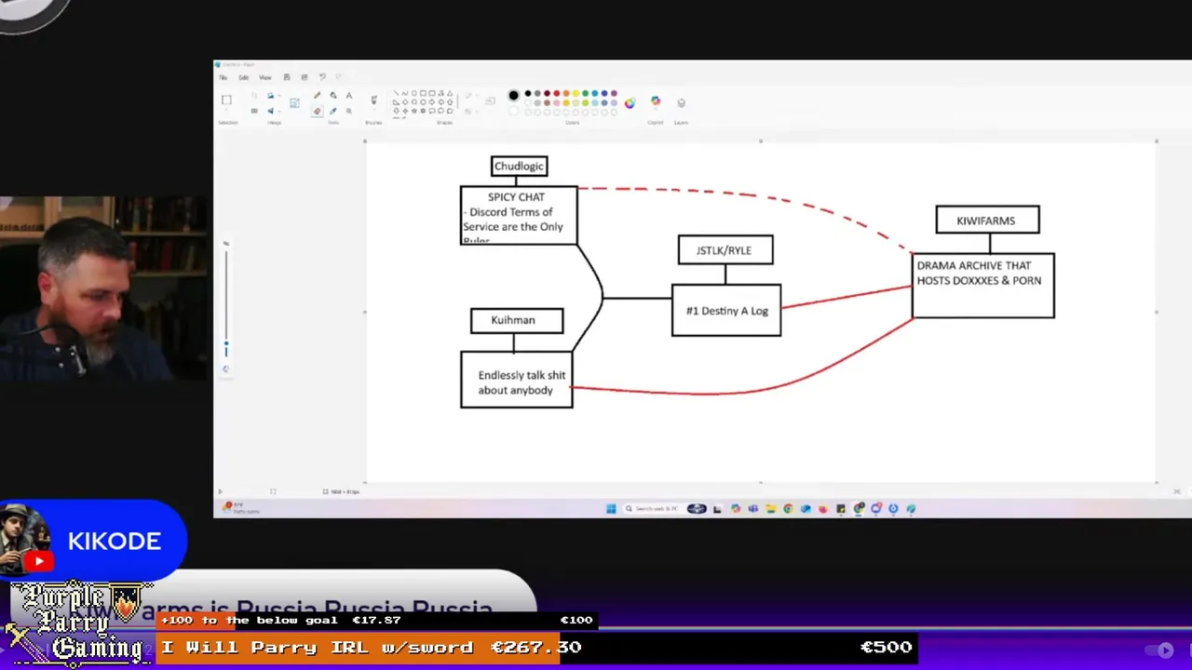The width and height of the screenshot is (1192, 670).
Task: Pick the red color in the palette
Action: point(557,93)
